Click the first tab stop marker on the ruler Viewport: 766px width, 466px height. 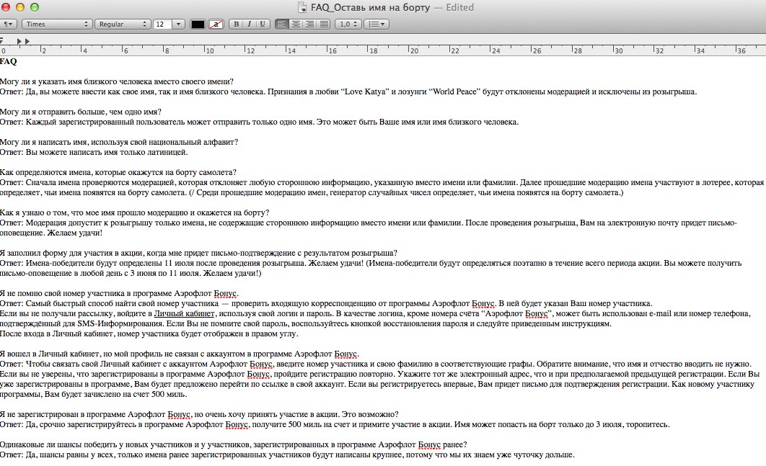click(x=19, y=42)
